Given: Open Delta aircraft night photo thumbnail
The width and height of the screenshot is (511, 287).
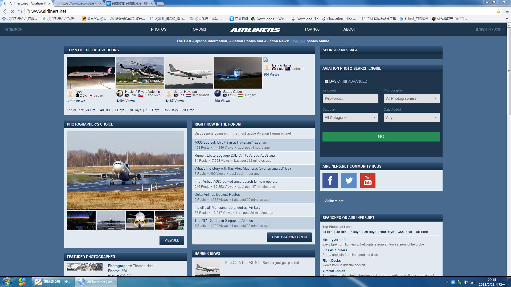Looking at the screenshot, I should coord(91,73).
